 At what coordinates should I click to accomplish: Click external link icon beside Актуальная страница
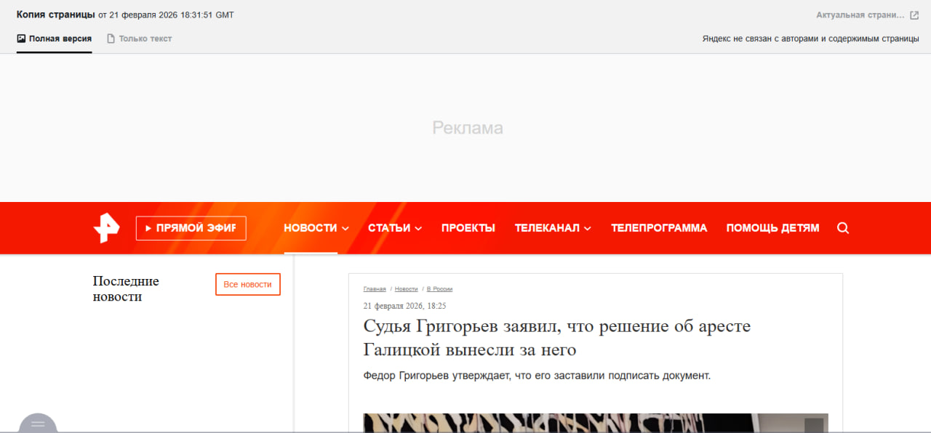click(x=914, y=15)
